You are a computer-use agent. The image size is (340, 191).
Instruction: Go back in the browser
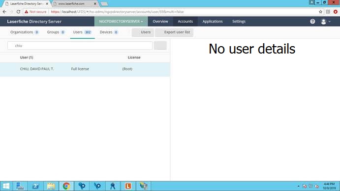[4, 12]
